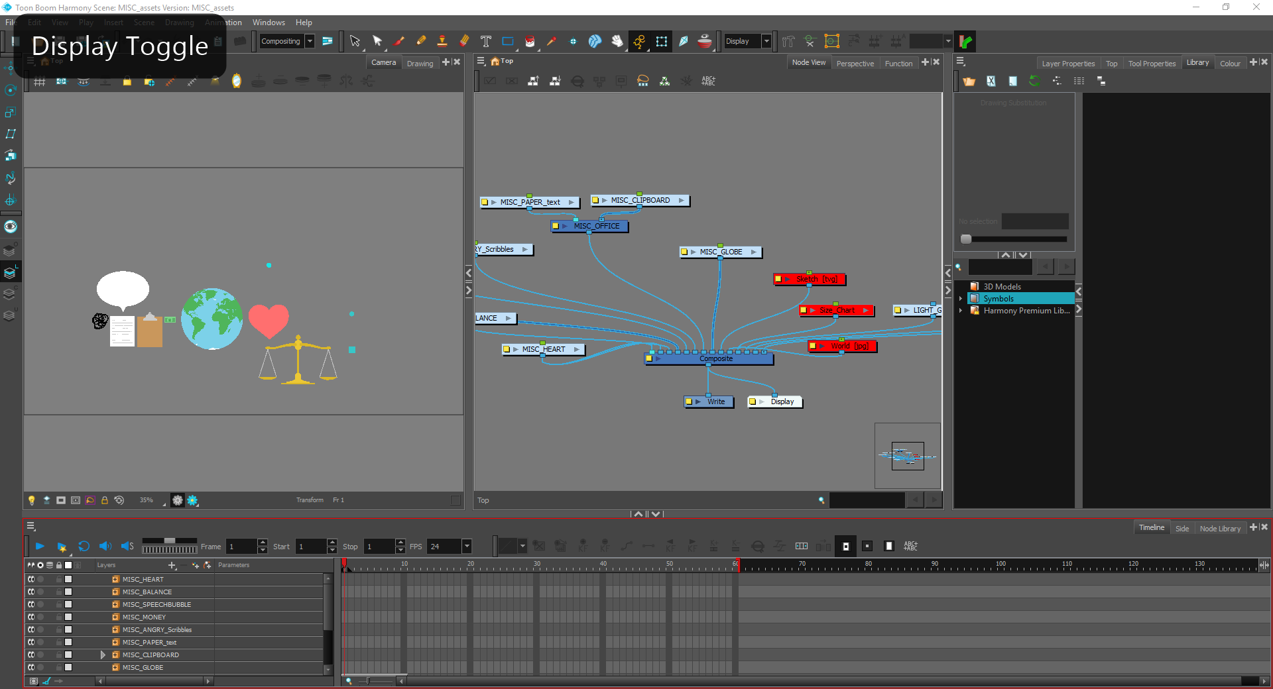This screenshot has height=689, width=1273.
Task: Toggle visibility of MISC_GLOBE layer
Action: [x=31, y=667]
